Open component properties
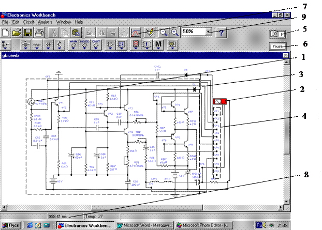Viewport: 322px width, 230px height. 150,33
